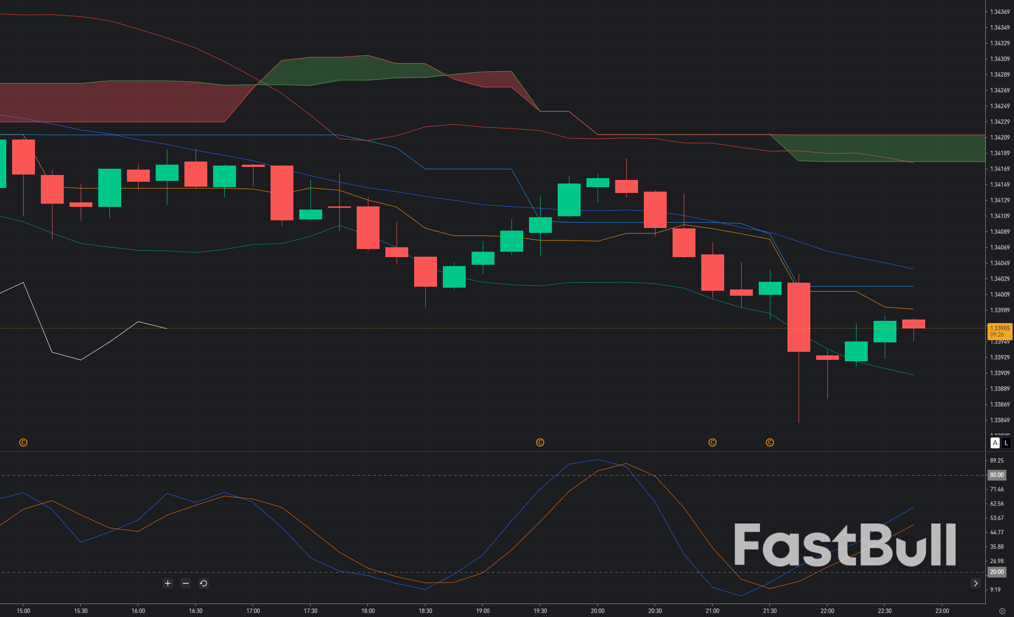Toggle auto scale A button
Screen dimensions: 1014x617
[995, 443]
